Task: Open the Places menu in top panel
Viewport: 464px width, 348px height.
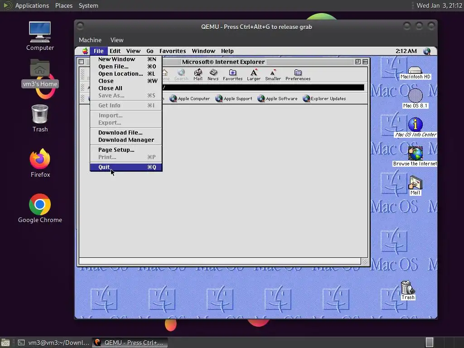Action: pos(63,5)
